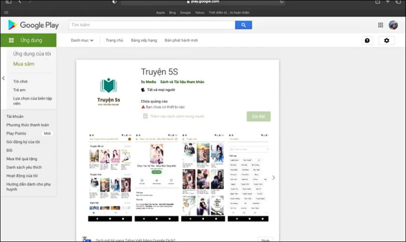Image resolution: width=406 pixels, height=242 pixels.
Task: Click the content rating E icon
Action: [143, 90]
